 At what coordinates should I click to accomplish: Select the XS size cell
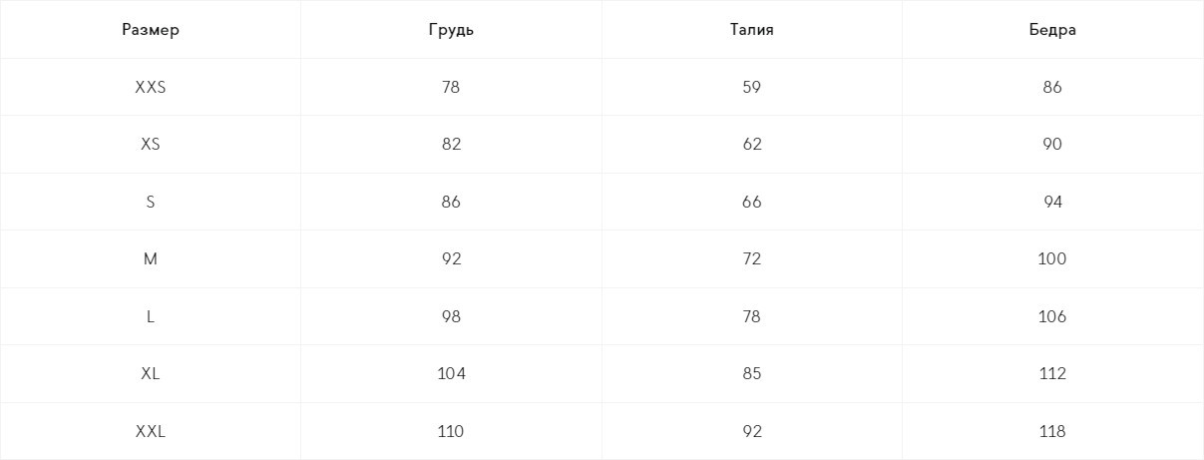(x=151, y=145)
